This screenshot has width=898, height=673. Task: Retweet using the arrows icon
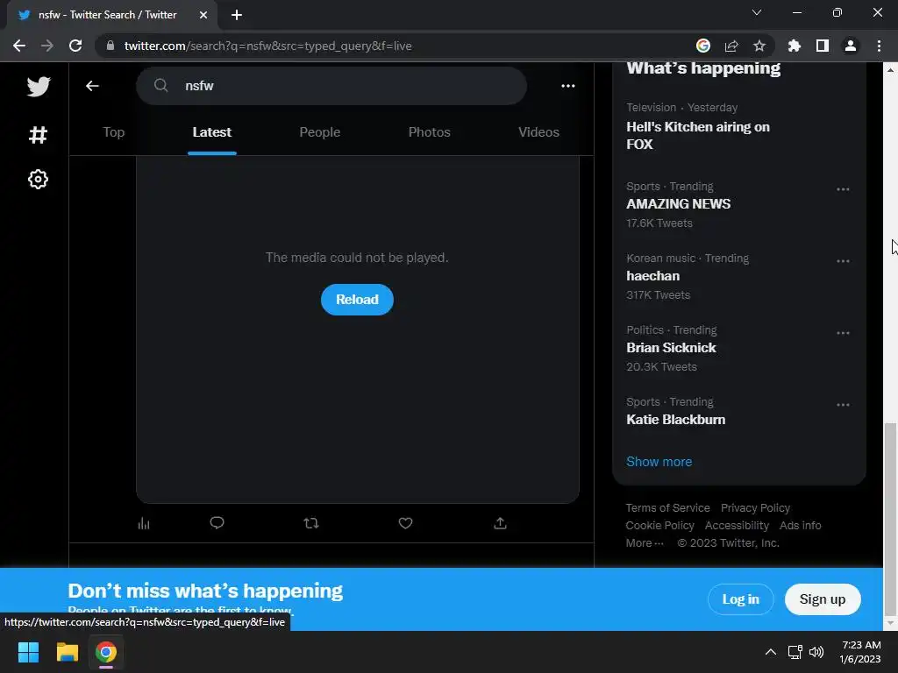pos(311,523)
